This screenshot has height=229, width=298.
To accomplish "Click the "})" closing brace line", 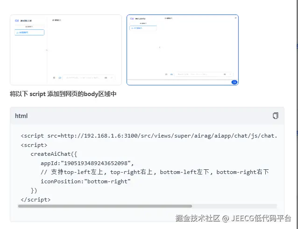I will (34, 190).
